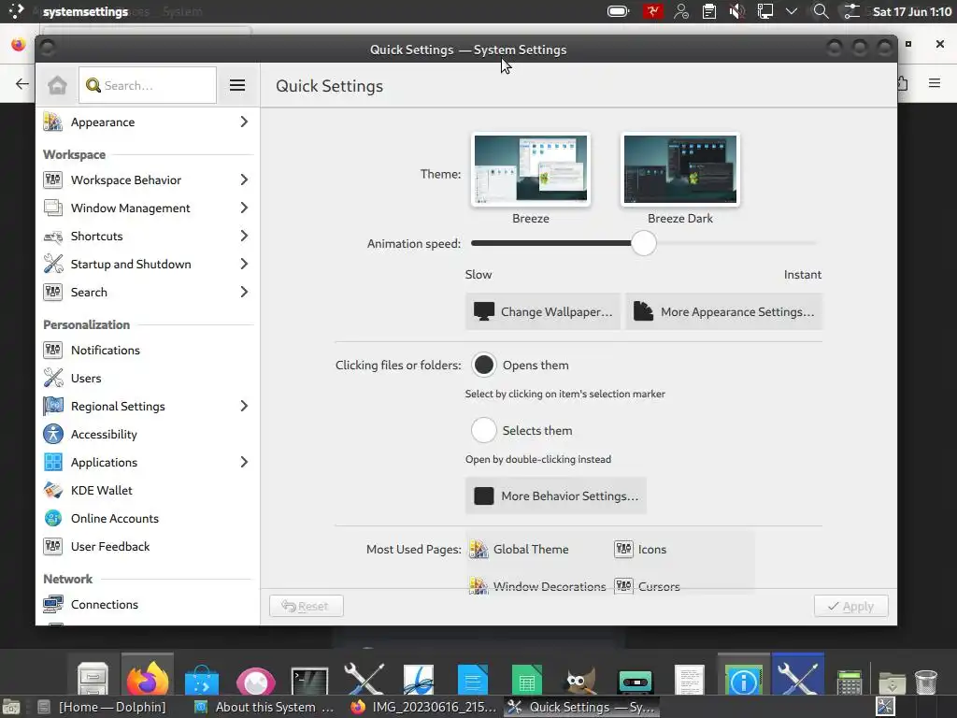Click the Notifications icon in the sidebar
957x718 pixels.
click(x=53, y=350)
